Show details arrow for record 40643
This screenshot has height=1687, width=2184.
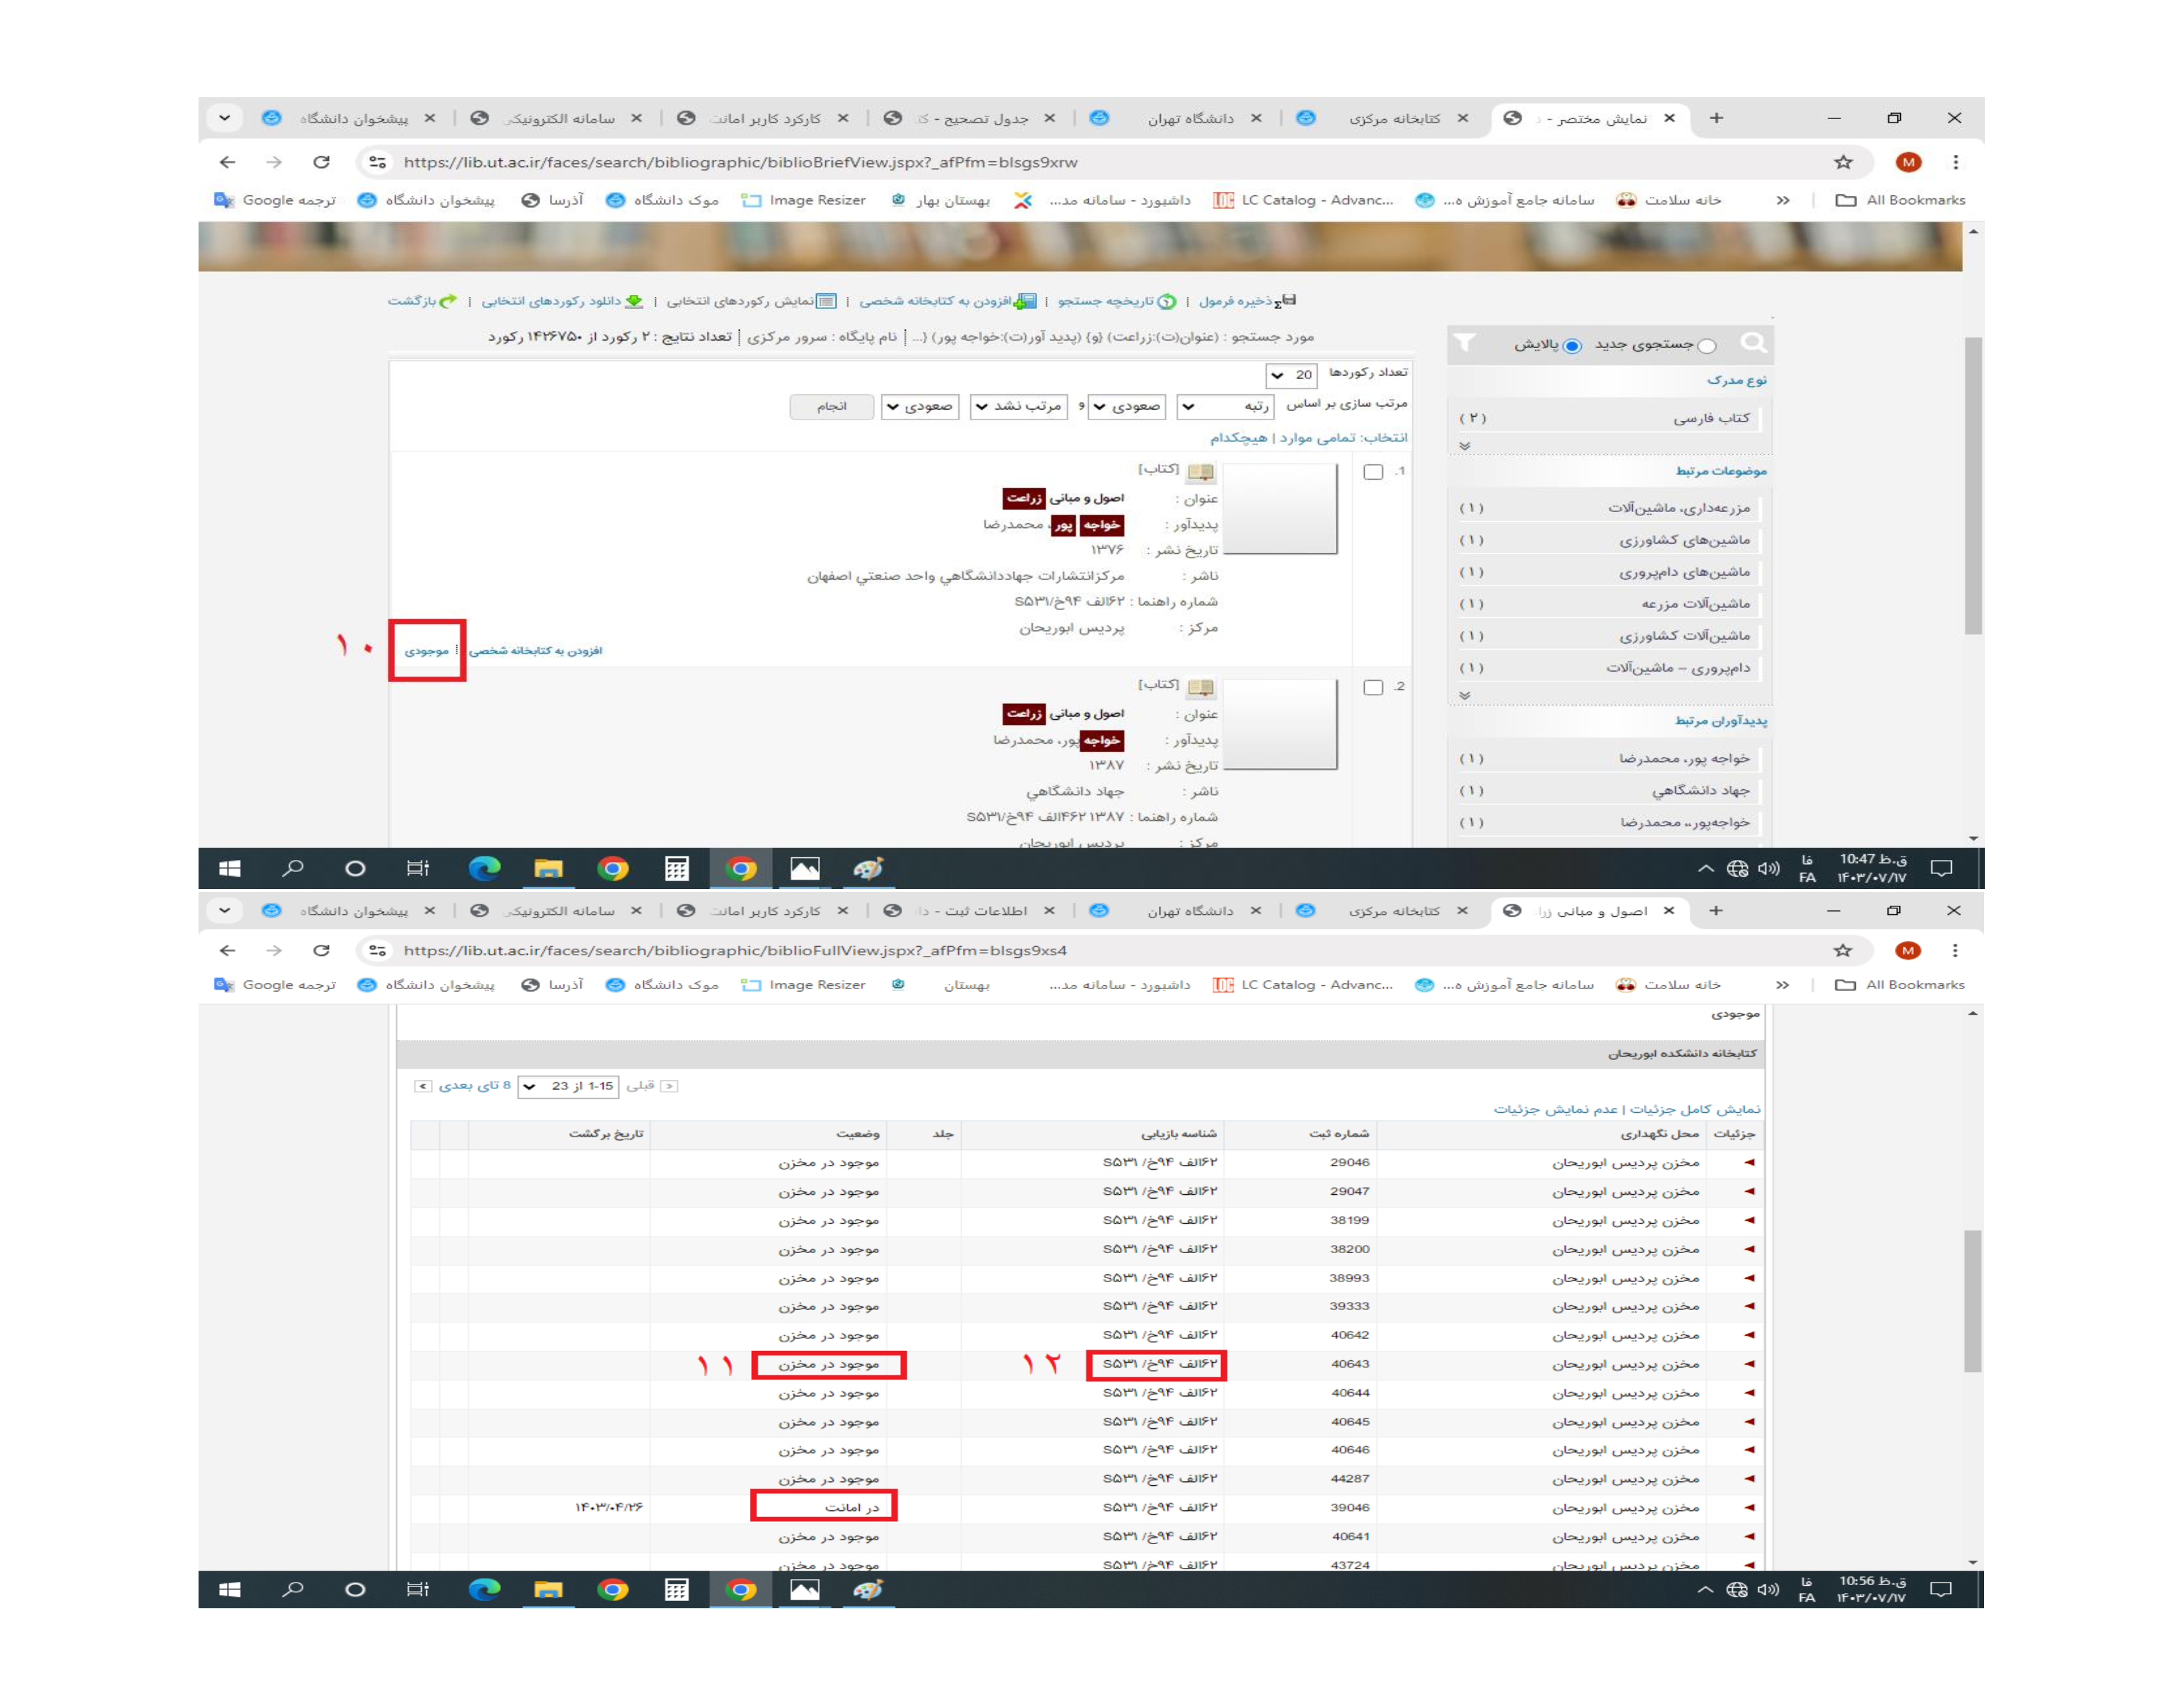1749,1364
